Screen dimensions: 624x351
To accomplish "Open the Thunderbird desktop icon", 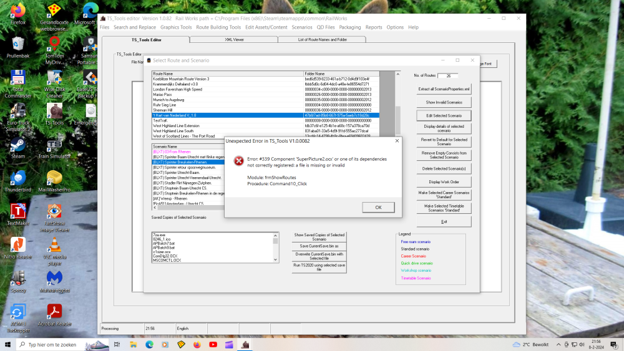I will tap(18, 180).
